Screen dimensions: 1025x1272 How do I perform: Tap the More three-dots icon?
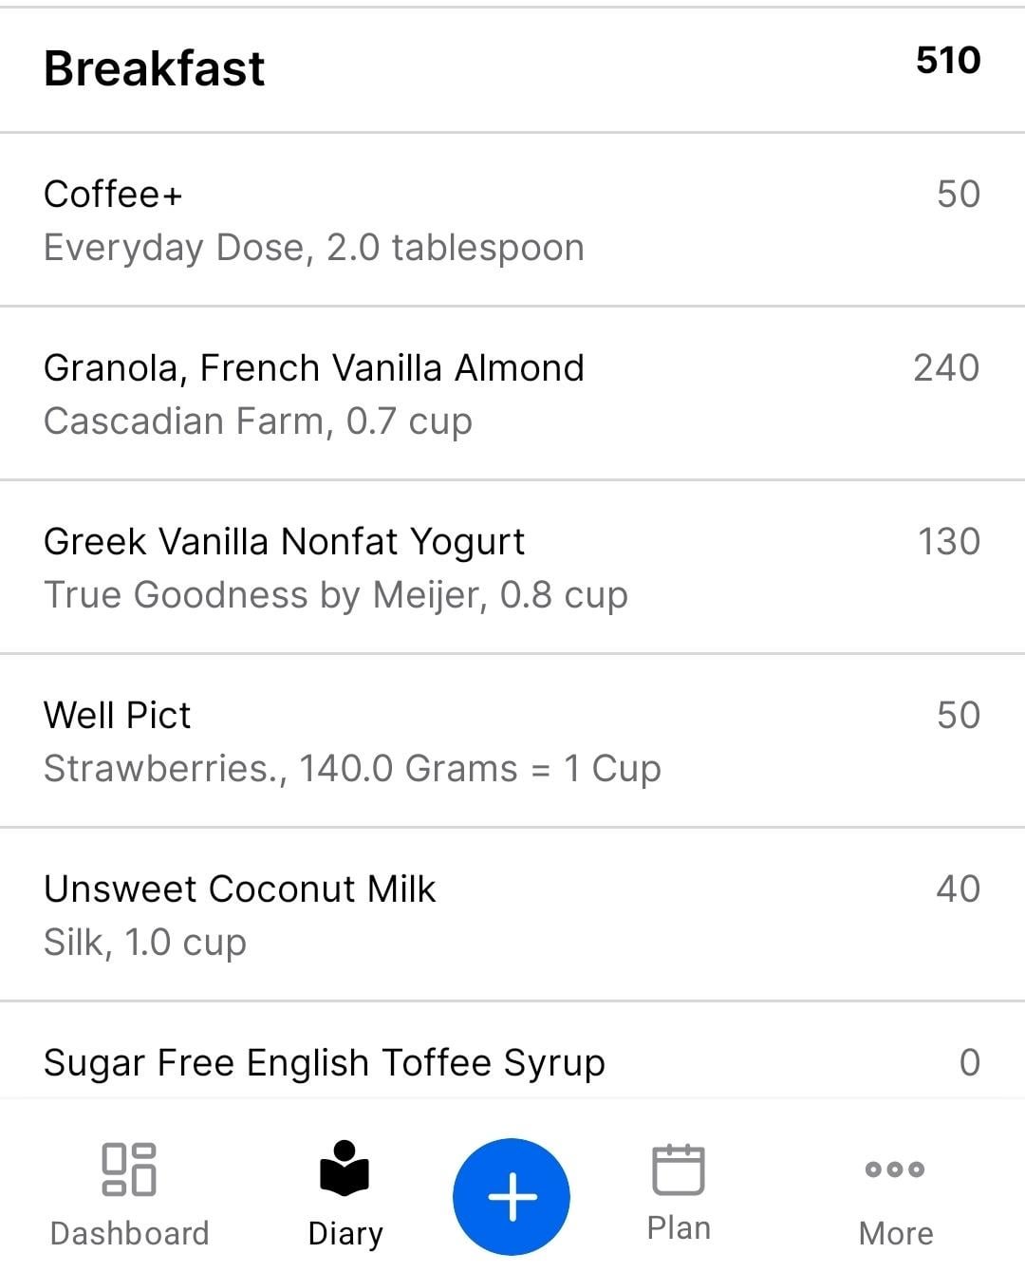tap(895, 1169)
